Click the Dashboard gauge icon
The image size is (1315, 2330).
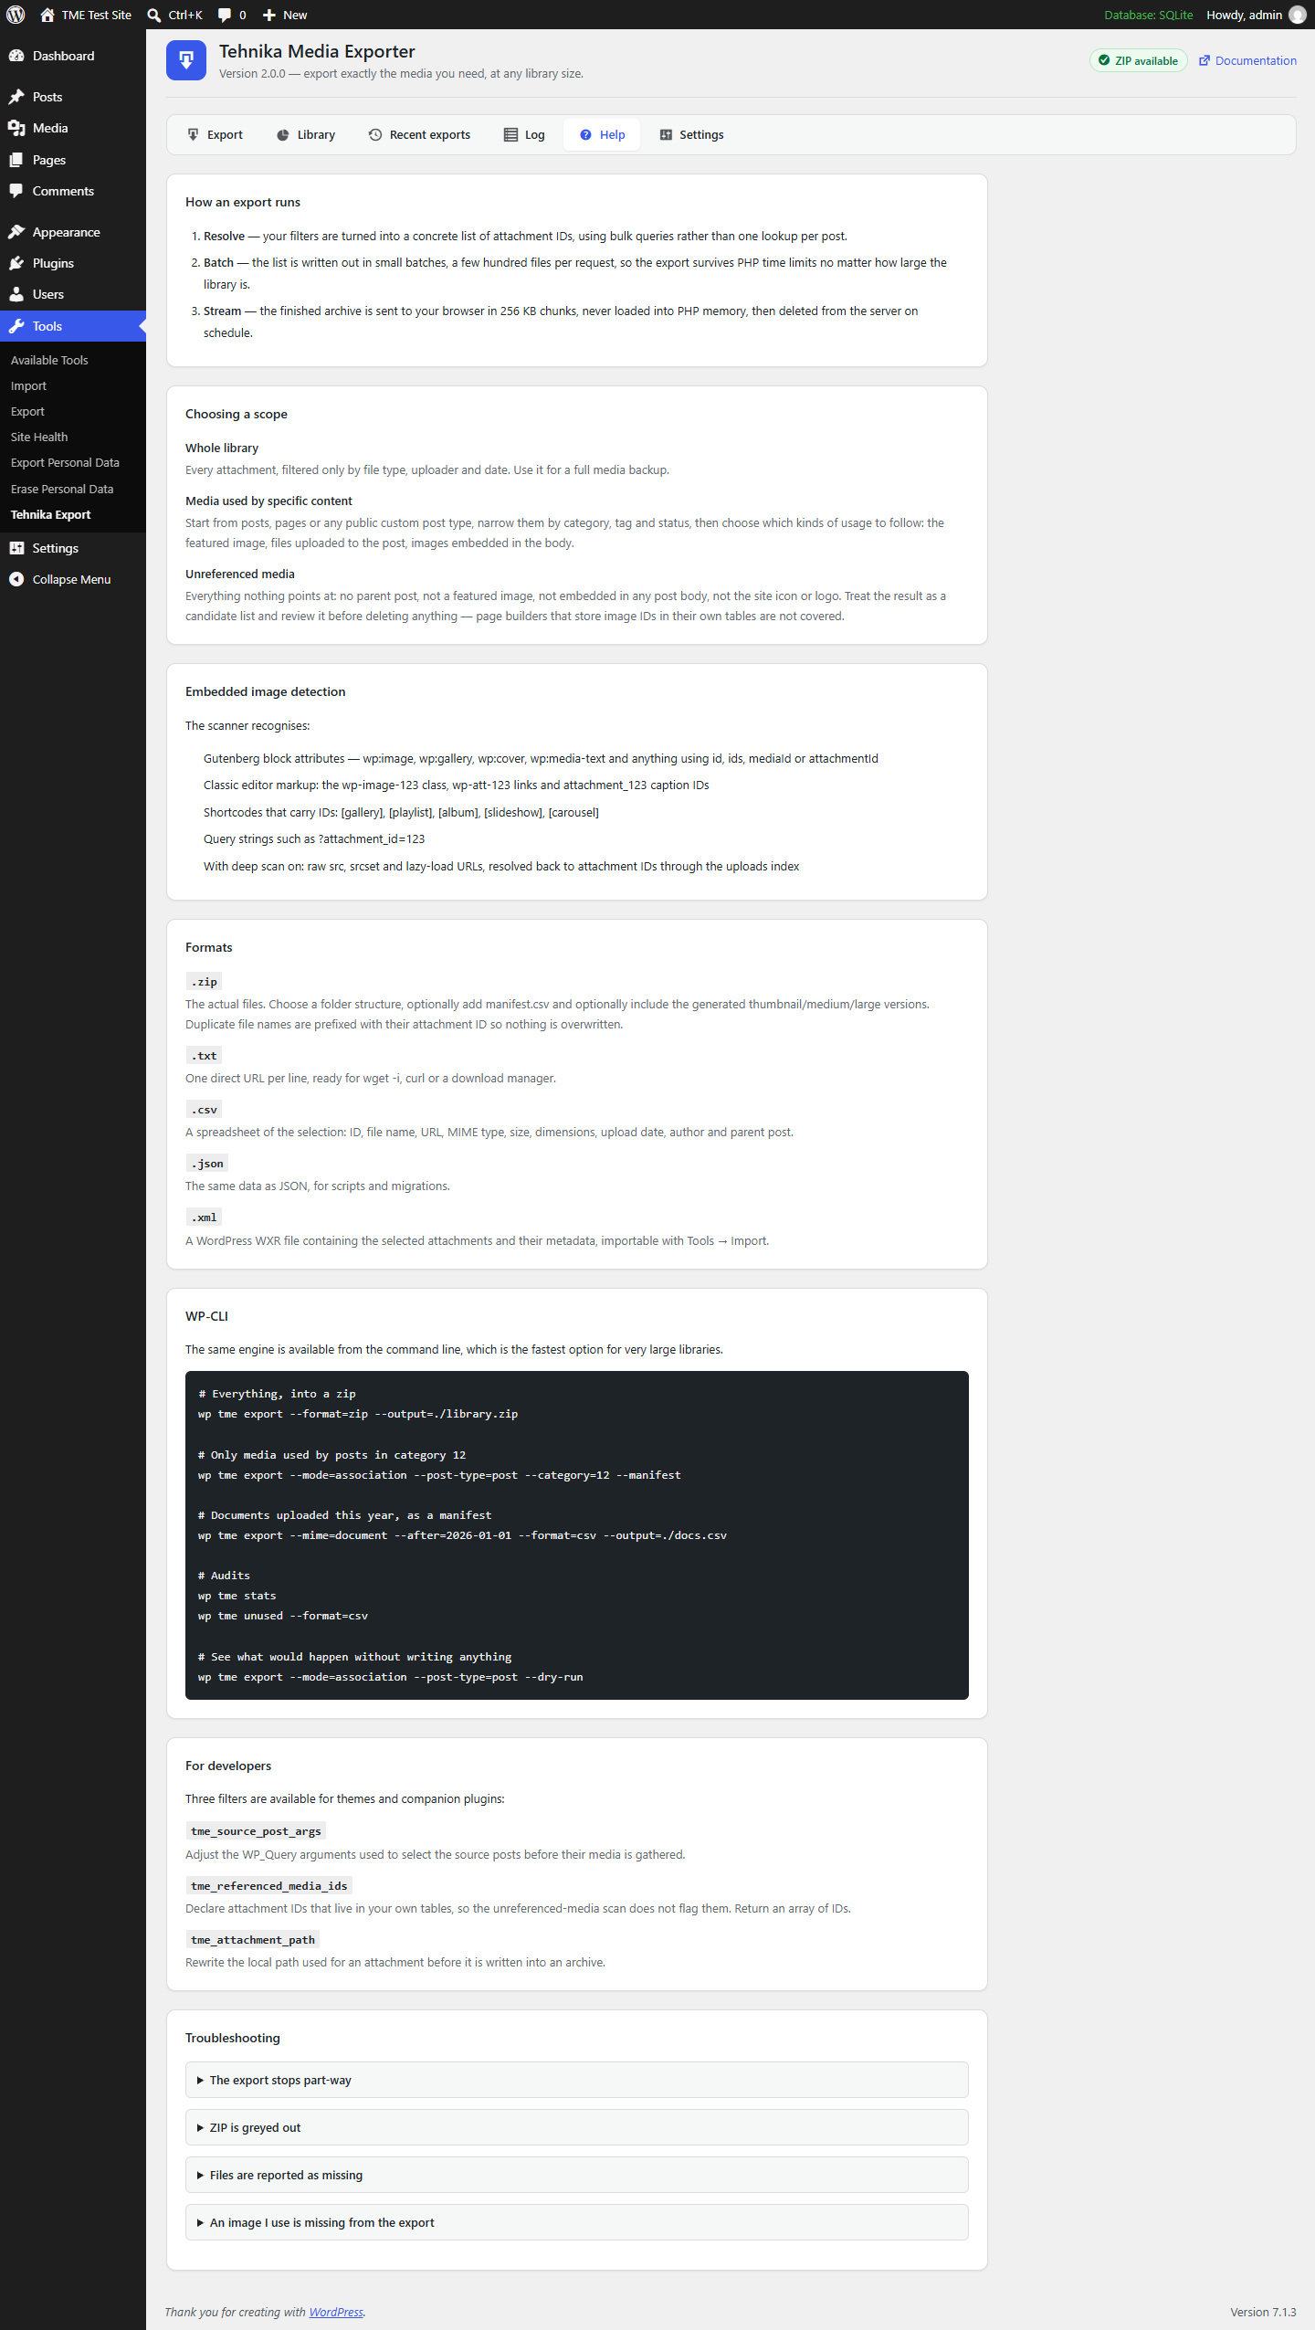pyautogui.click(x=16, y=56)
